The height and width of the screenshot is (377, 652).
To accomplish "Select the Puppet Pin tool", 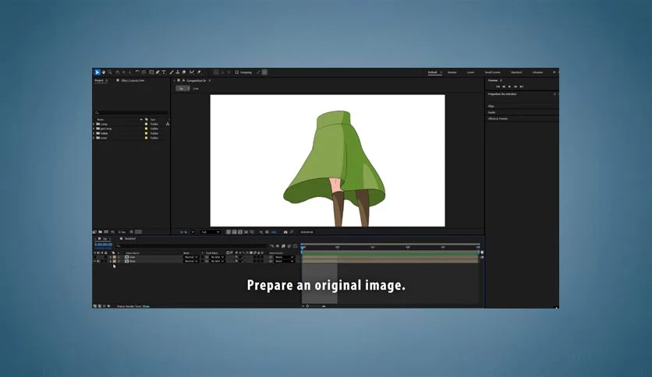I will click(x=199, y=72).
